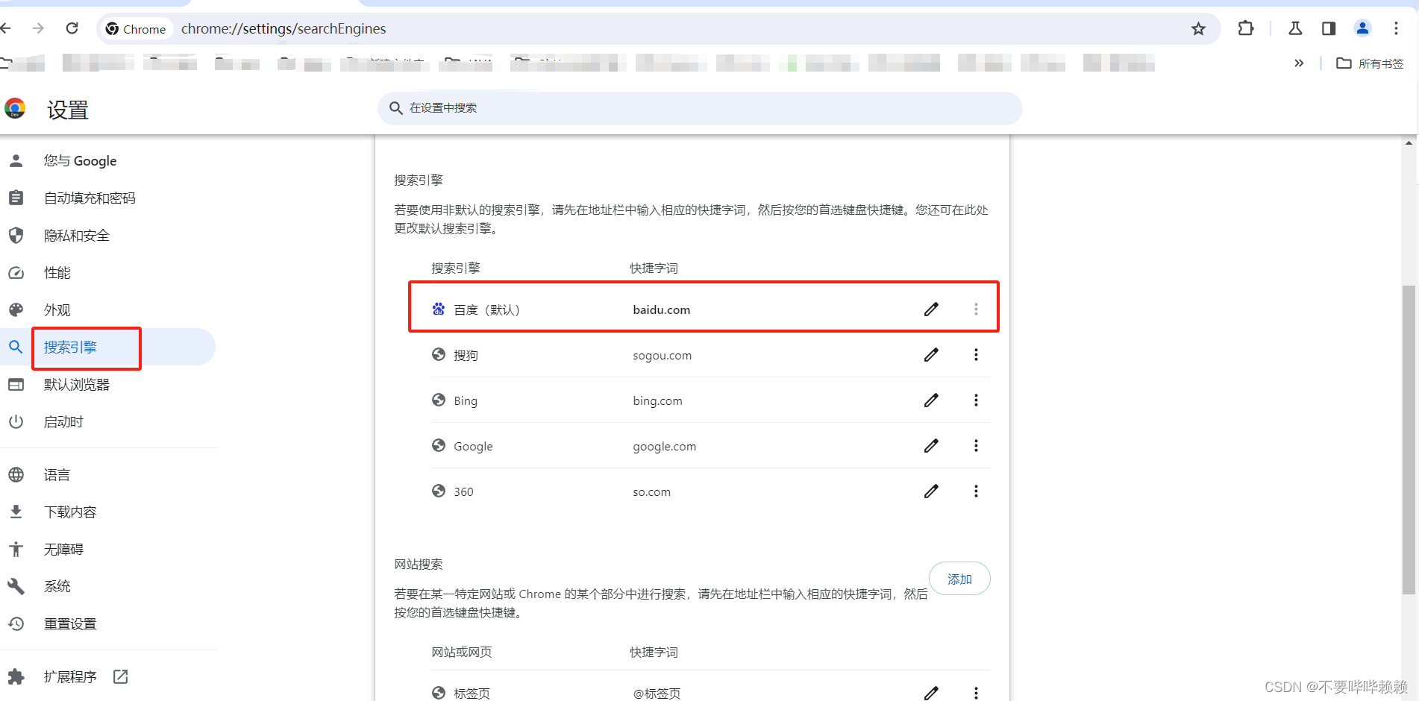This screenshot has width=1419, height=701.
Task: Click the @标签页 shortcut text
Action: 657,693
